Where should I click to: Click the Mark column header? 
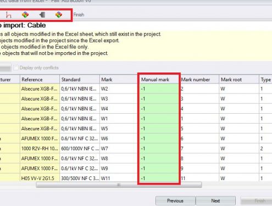(119, 80)
